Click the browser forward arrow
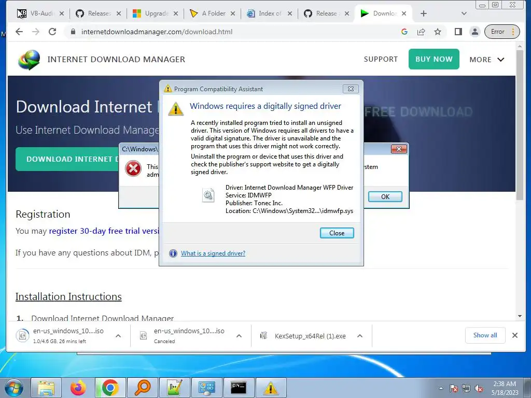This screenshot has width=531, height=398. (x=36, y=32)
